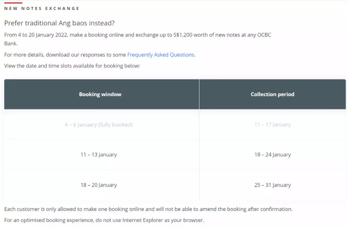Image resolution: width=347 pixels, height=227 pixels.
Task: Click the word 'Bank.' ending the first paragraph
Action: point(11,43)
